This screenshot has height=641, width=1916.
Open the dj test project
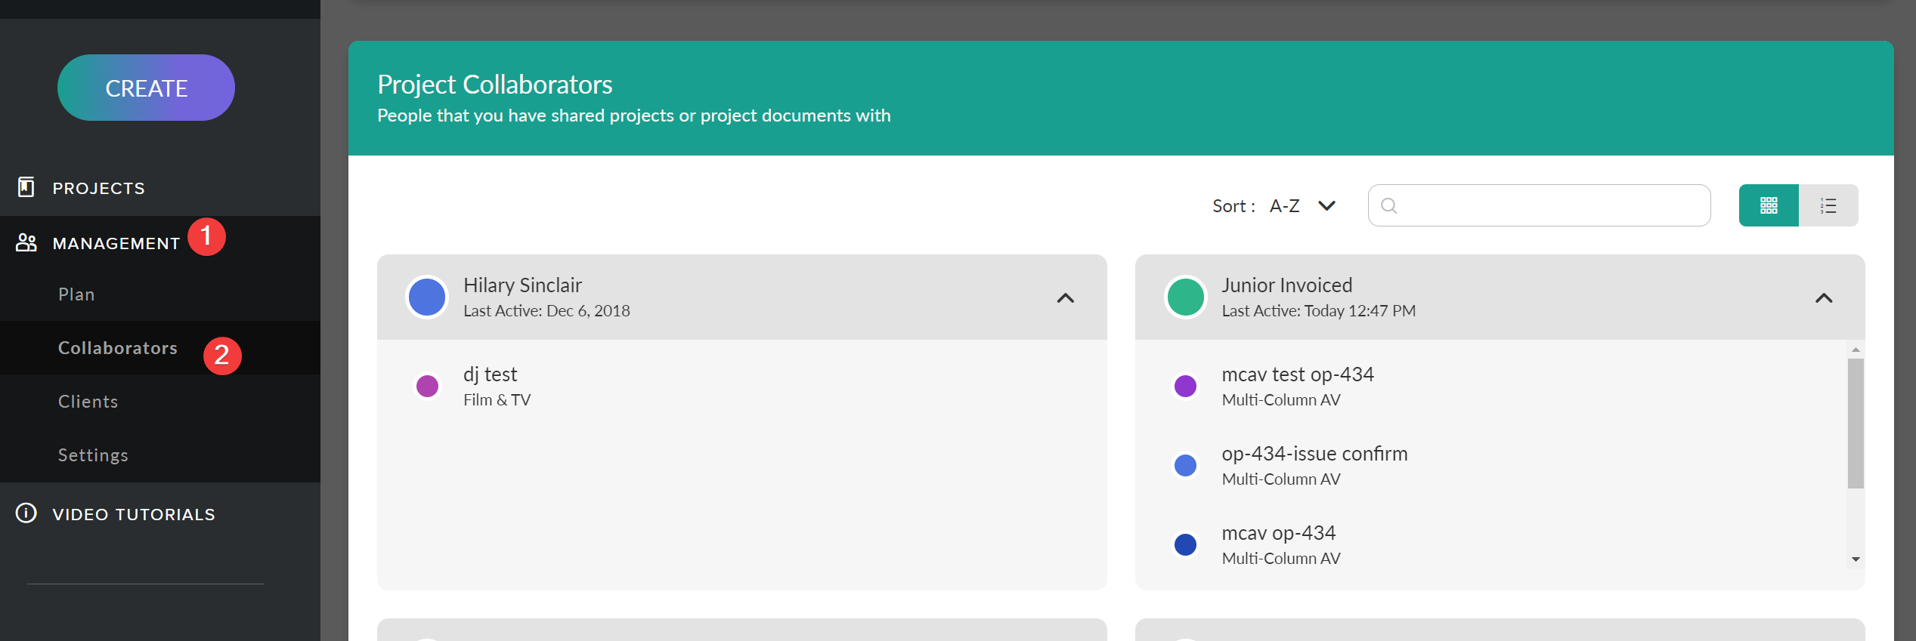click(x=491, y=374)
